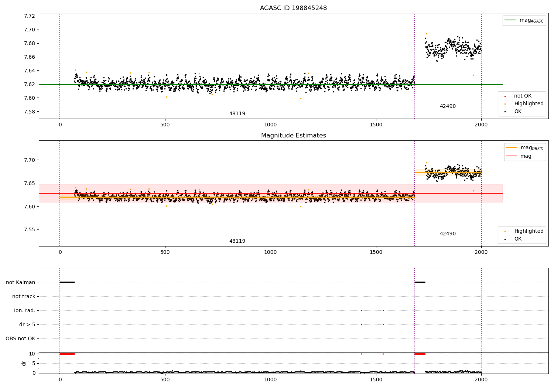Click the 1000 x-axis tick under top plot
The image size is (554, 388).
[x=270, y=125]
